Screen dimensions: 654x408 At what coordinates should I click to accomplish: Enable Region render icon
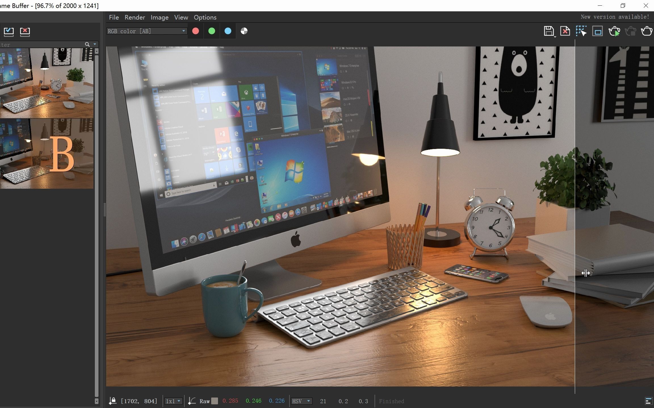[598, 31]
